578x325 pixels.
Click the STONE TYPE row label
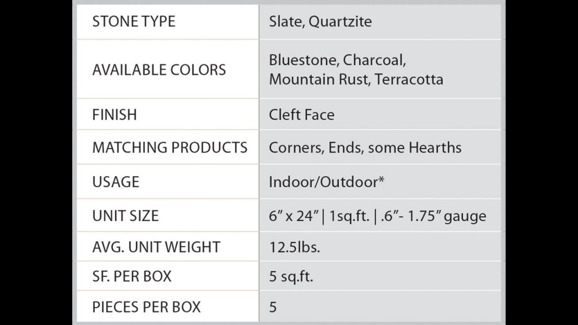point(134,21)
